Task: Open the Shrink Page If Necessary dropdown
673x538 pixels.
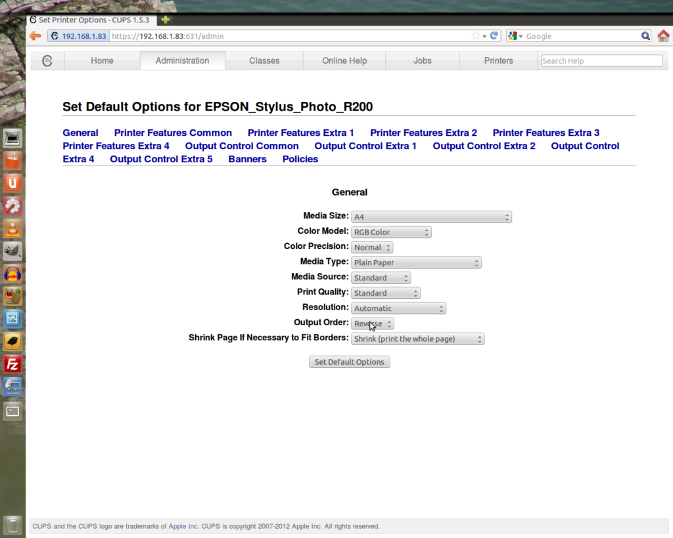Action: click(417, 338)
